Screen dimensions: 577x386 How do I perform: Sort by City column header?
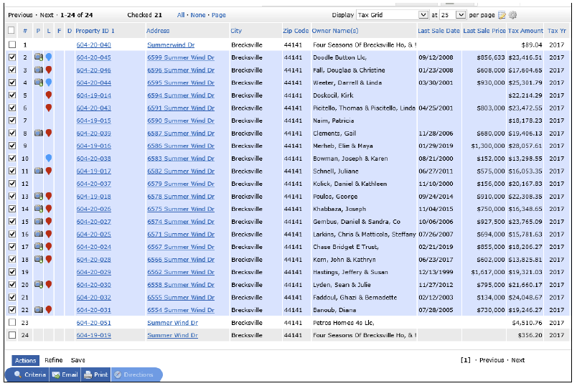236,31
